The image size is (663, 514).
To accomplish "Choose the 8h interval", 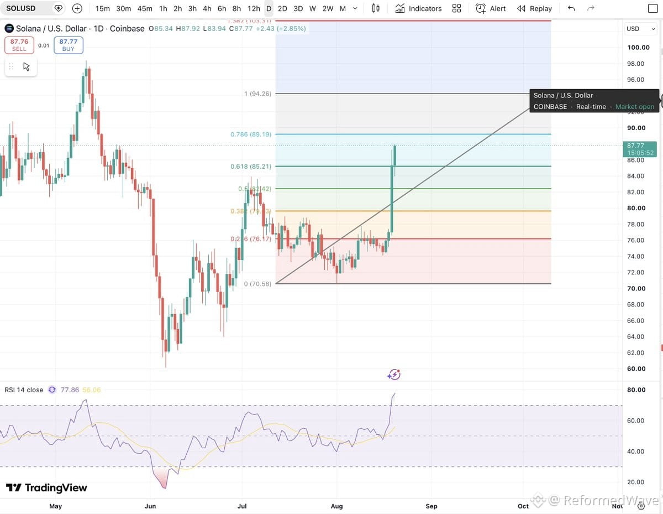I will (x=236, y=8).
